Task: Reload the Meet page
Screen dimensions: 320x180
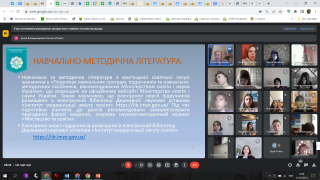Action: (18, 11)
